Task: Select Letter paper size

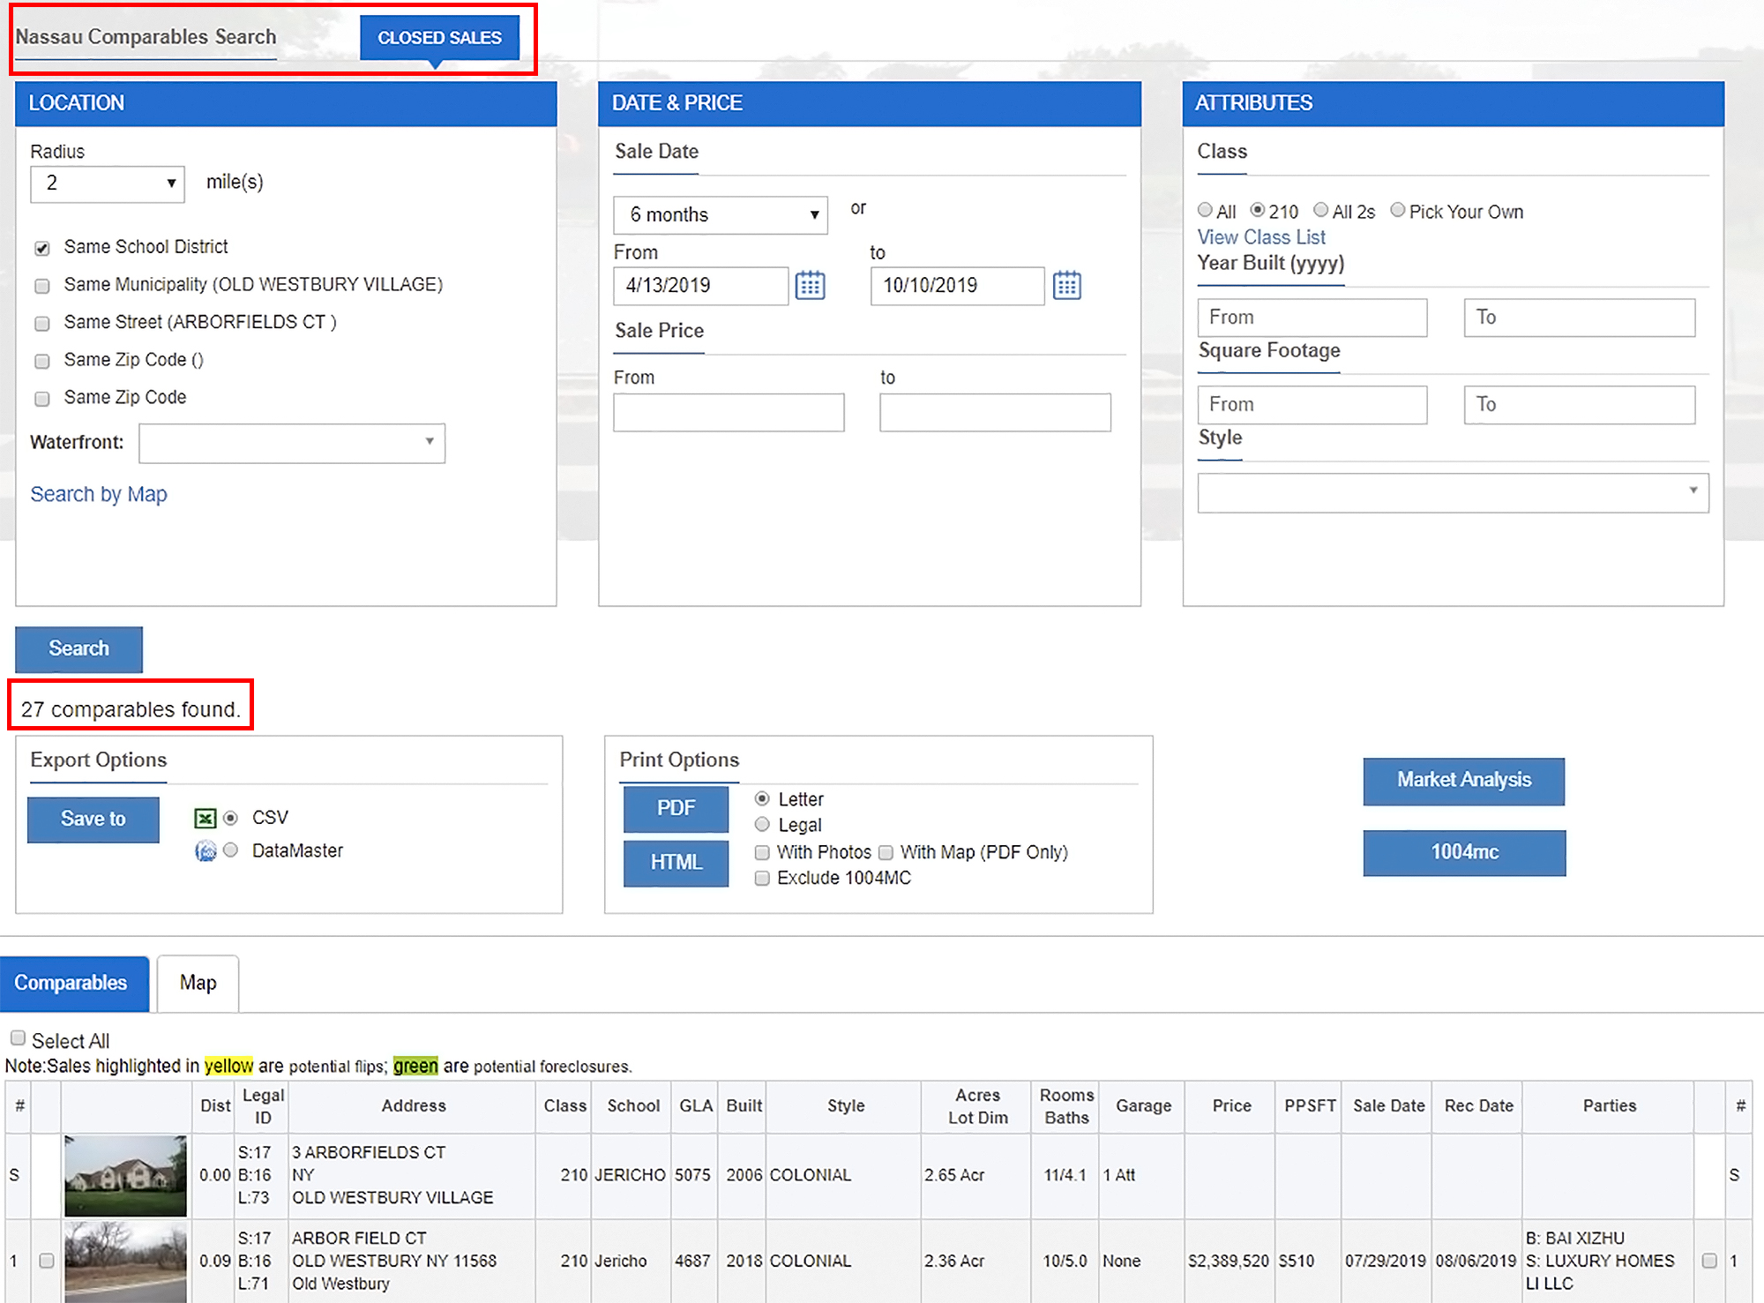Action: click(762, 798)
